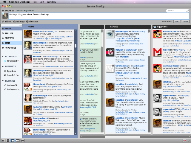
Task: Click the composer profile avatar
Action: [5, 16]
